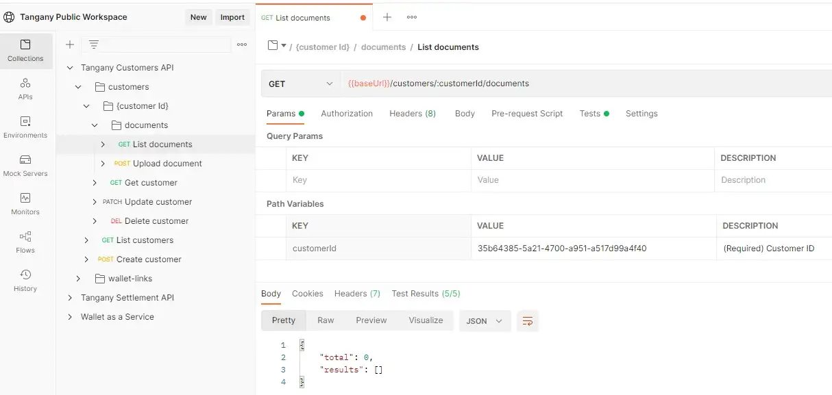Screen dimensions: 832x395
Task: Expand the Wallet as a Service collection
Action: tap(70, 317)
